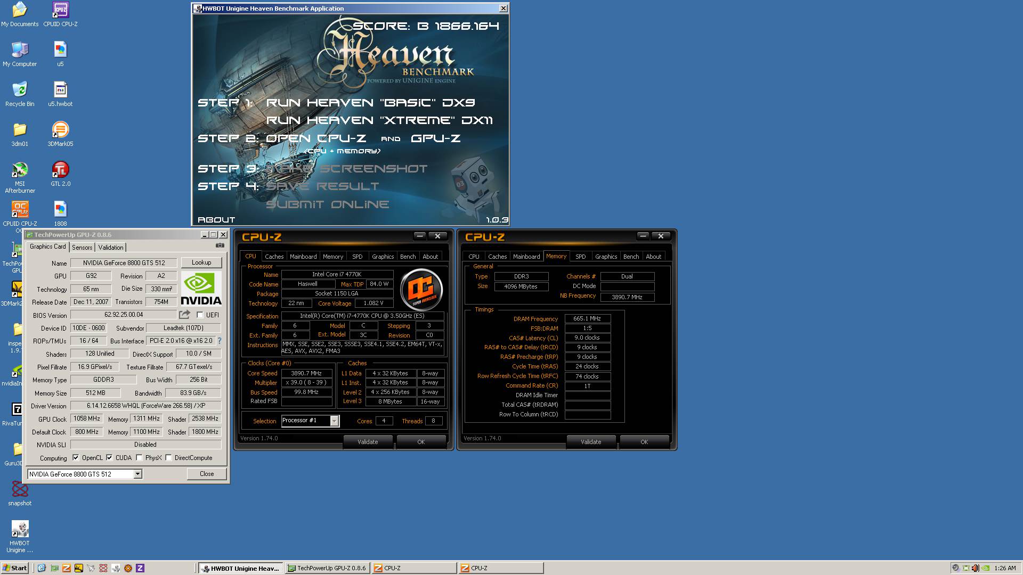1023x575 pixels.
Task: Open the Graphics tab in left CPU-Z window
Action: click(x=383, y=256)
